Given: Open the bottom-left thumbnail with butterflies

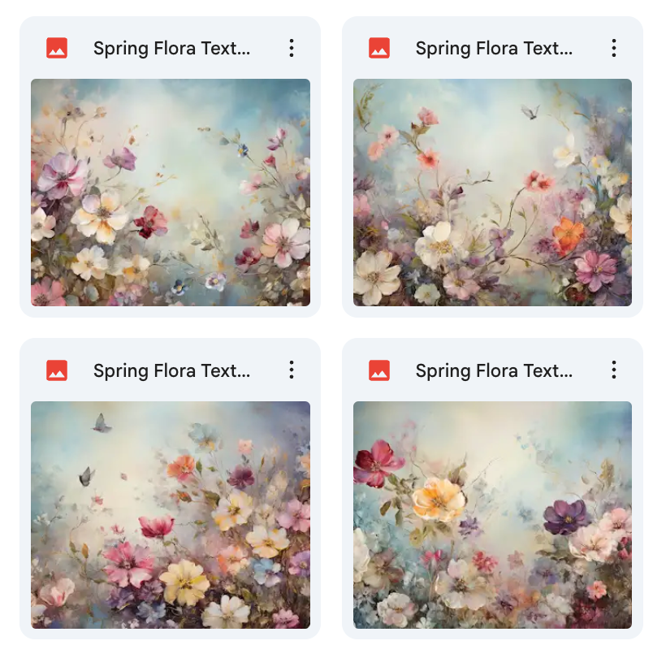Looking at the screenshot, I should tap(171, 515).
